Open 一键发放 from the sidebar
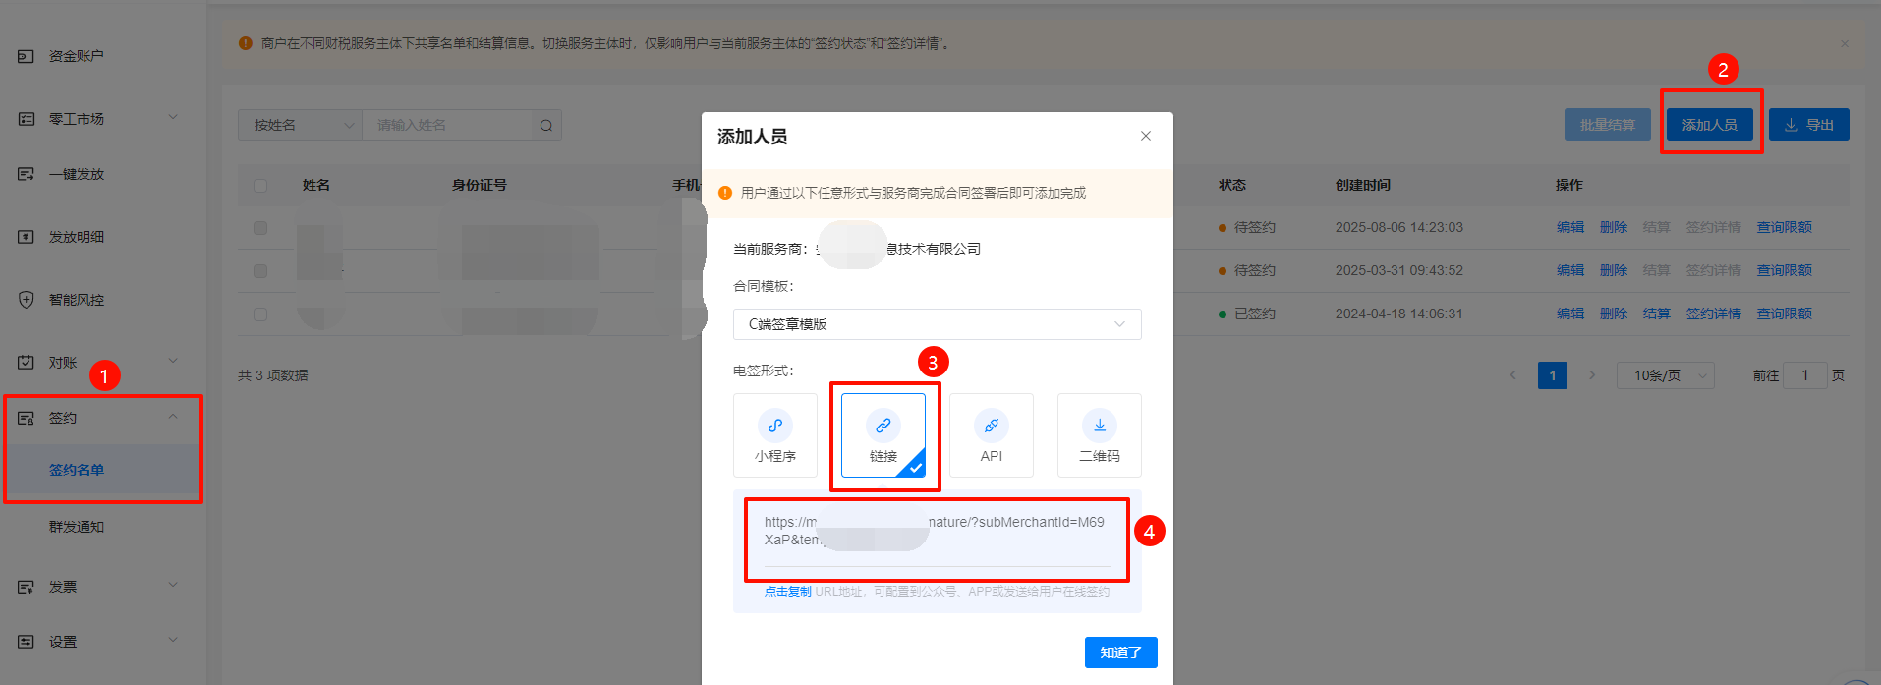 pyautogui.click(x=76, y=174)
